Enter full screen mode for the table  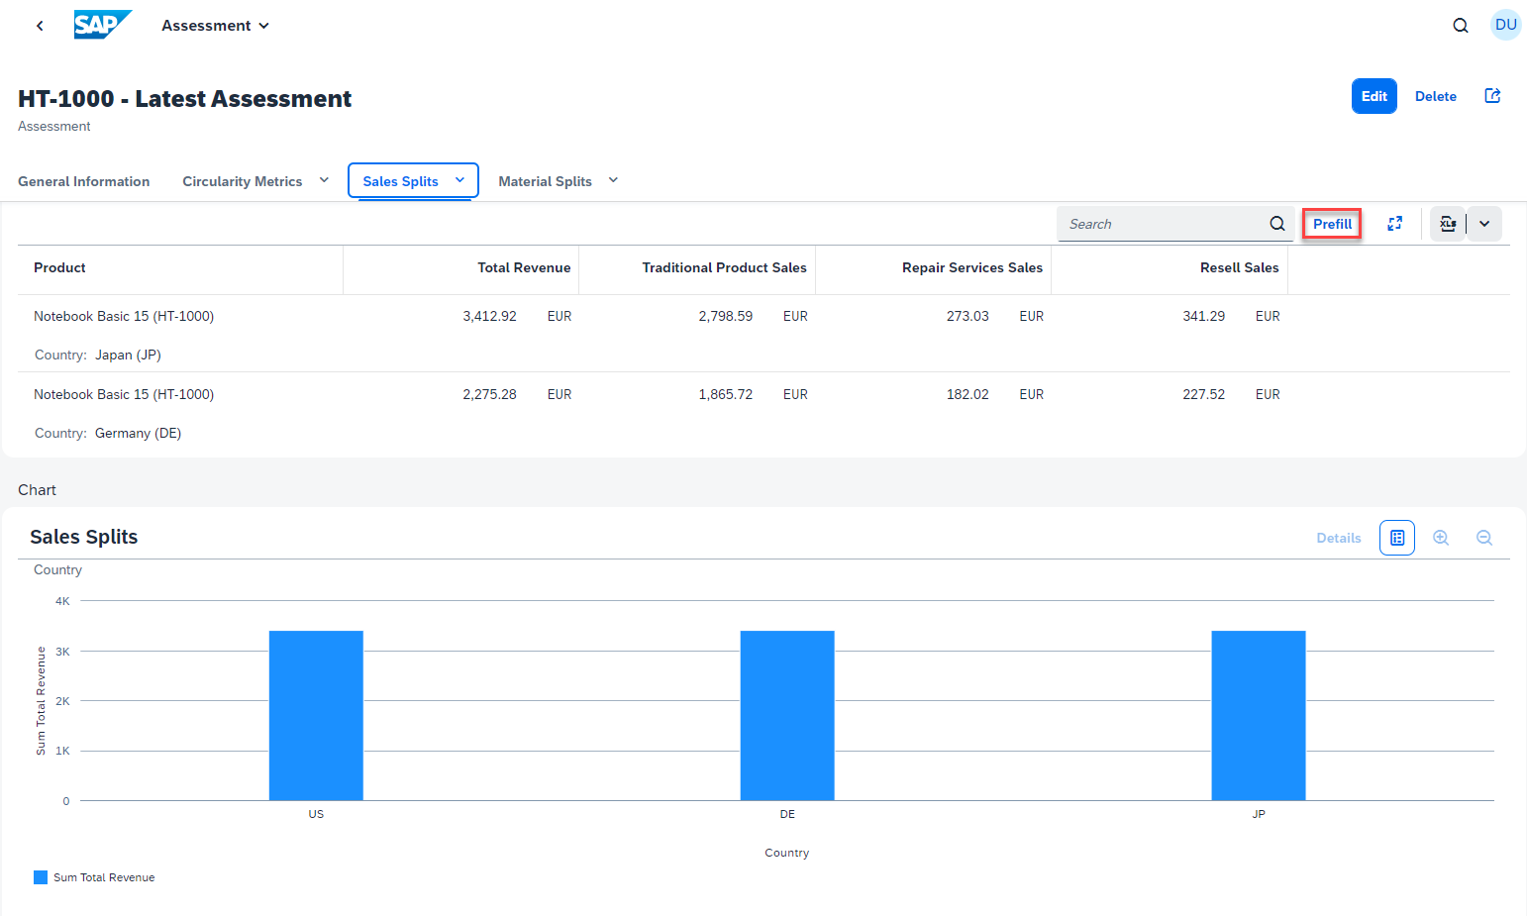click(x=1394, y=224)
